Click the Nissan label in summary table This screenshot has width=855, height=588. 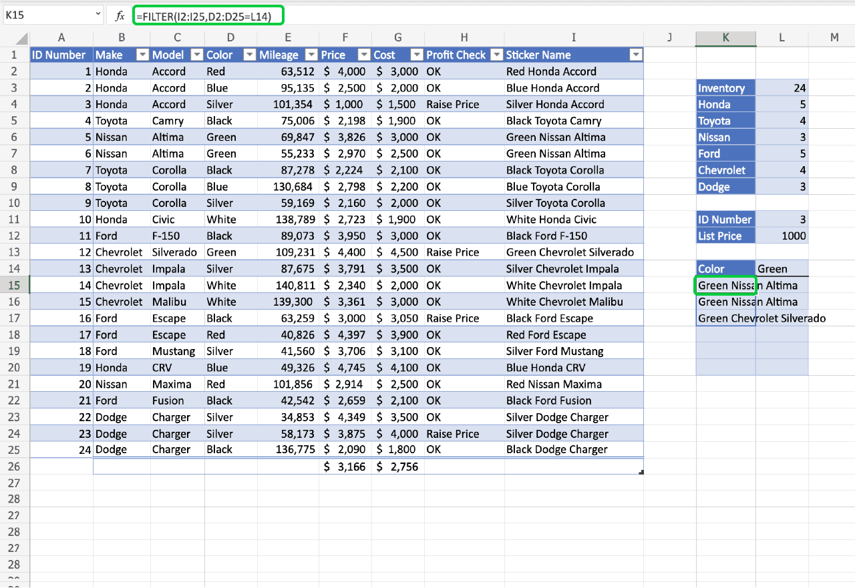pos(726,137)
